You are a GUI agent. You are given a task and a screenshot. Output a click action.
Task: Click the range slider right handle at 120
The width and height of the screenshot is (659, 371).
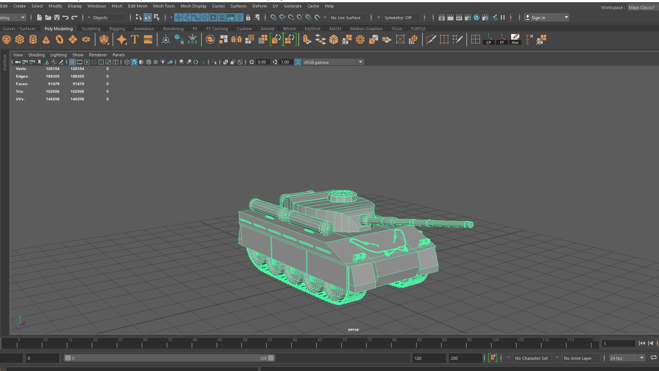[271, 358]
